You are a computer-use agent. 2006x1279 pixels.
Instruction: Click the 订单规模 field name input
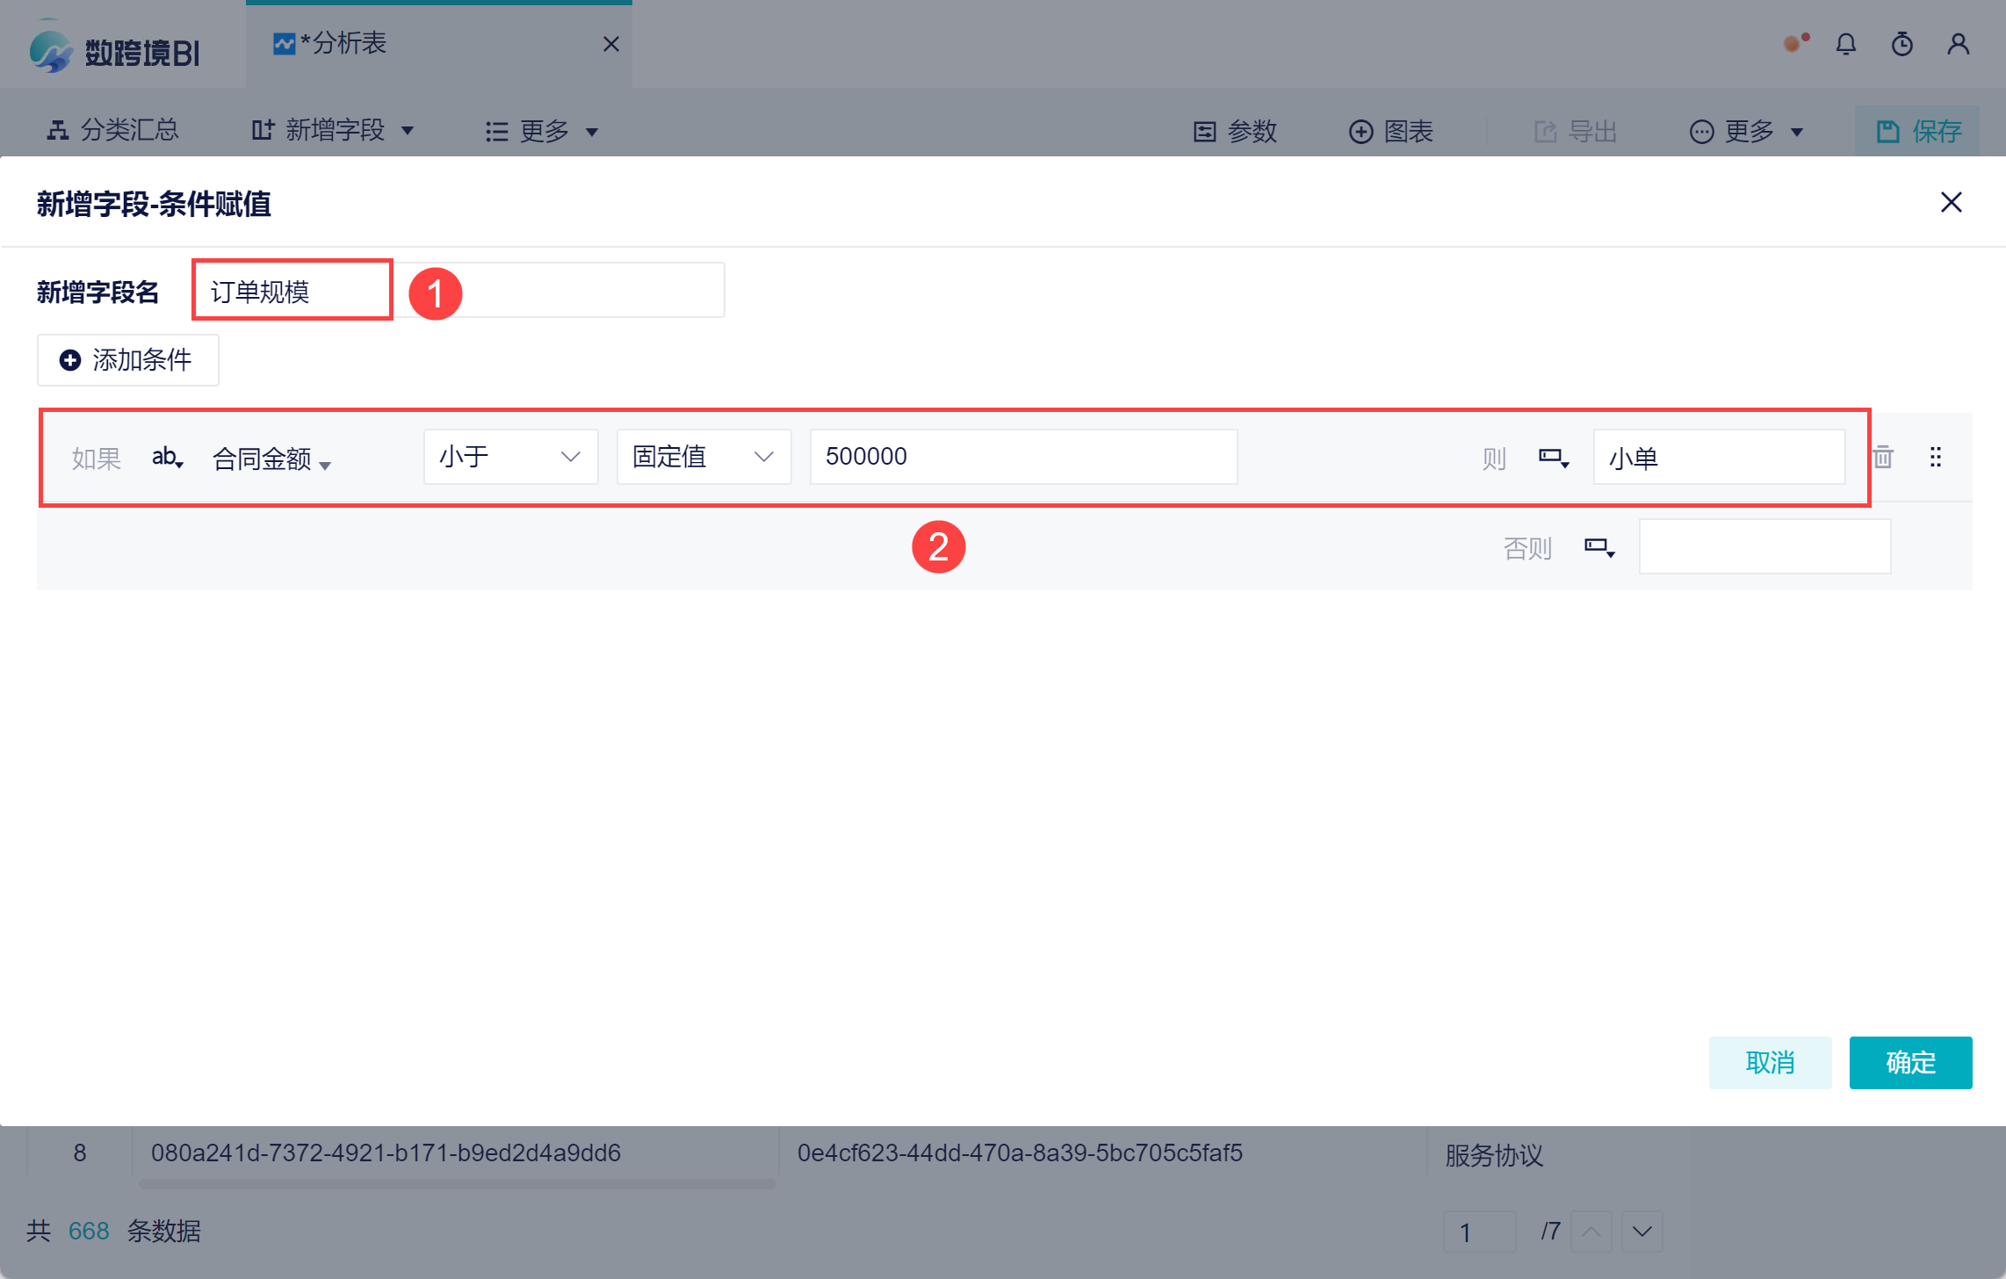pos(292,291)
